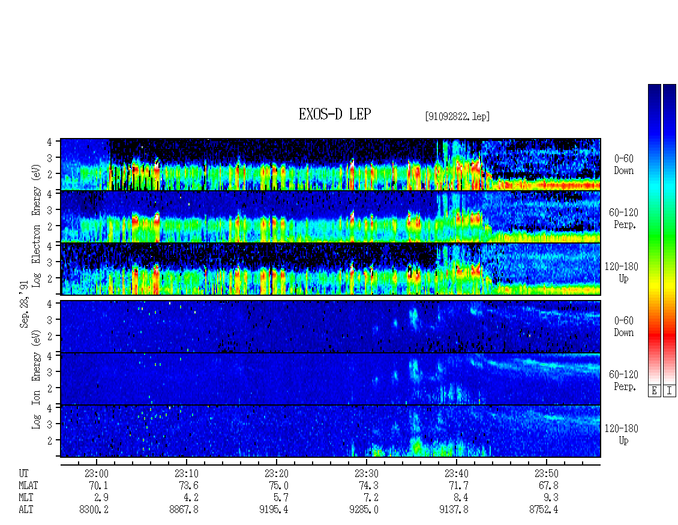Click the electron color scale bar above E
Screen dimensions: 678x525
tap(654, 234)
